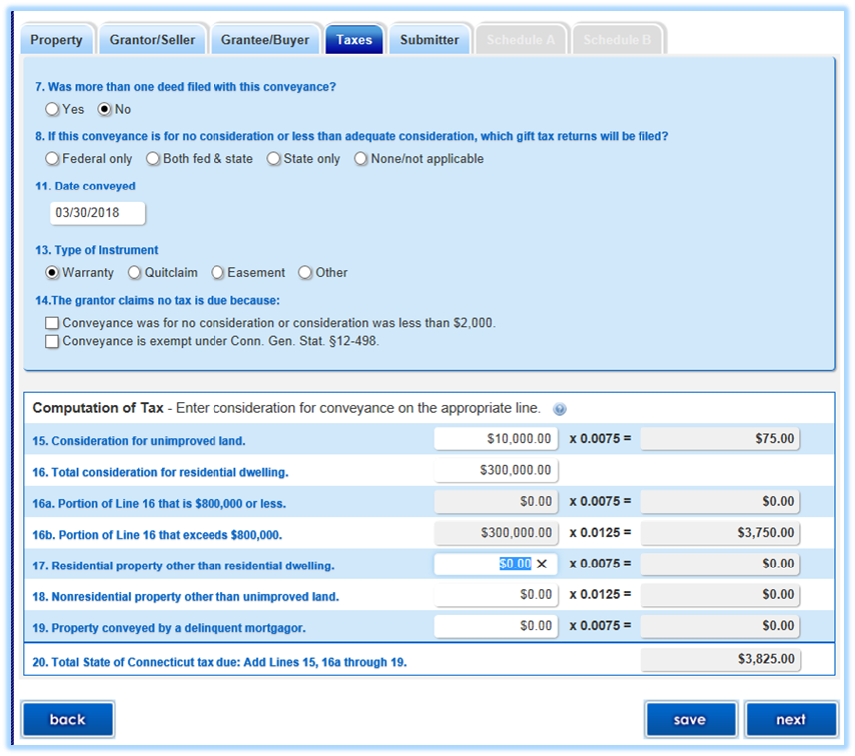Go to the Grantee/Buyer tab
Viewport: 855px width, 756px height.
pos(265,40)
